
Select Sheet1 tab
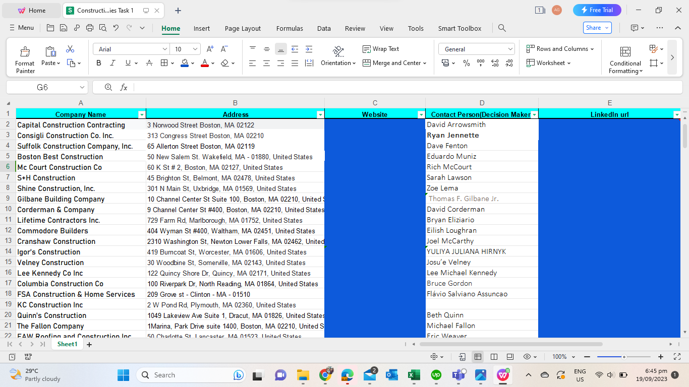68,344
